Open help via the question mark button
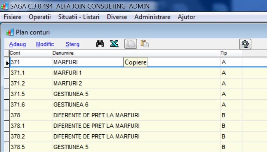This screenshot has height=152, width=267. click(x=245, y=44)
